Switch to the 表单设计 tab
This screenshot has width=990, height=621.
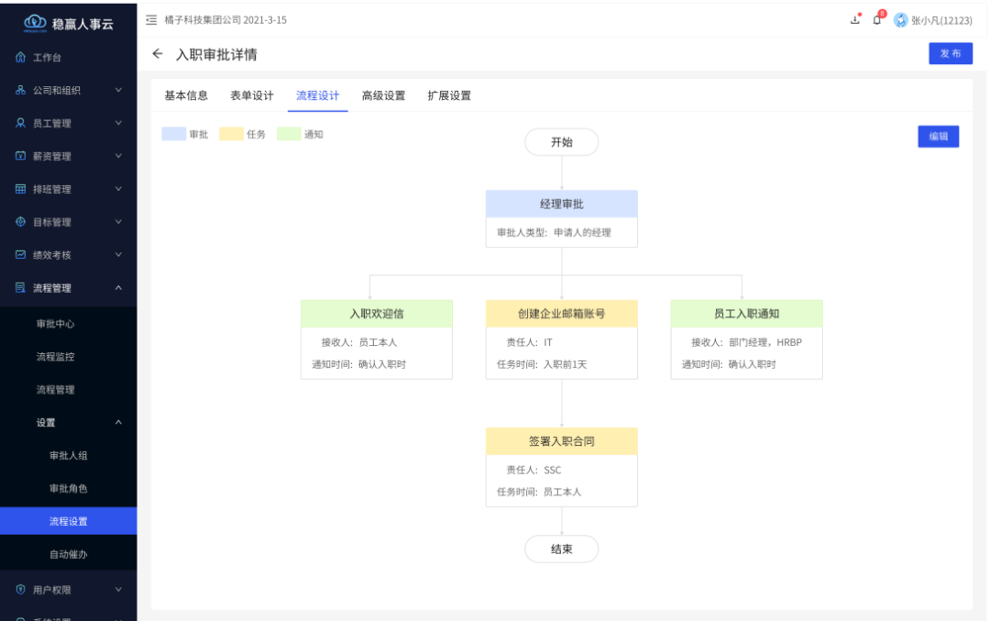click(251, 95)
